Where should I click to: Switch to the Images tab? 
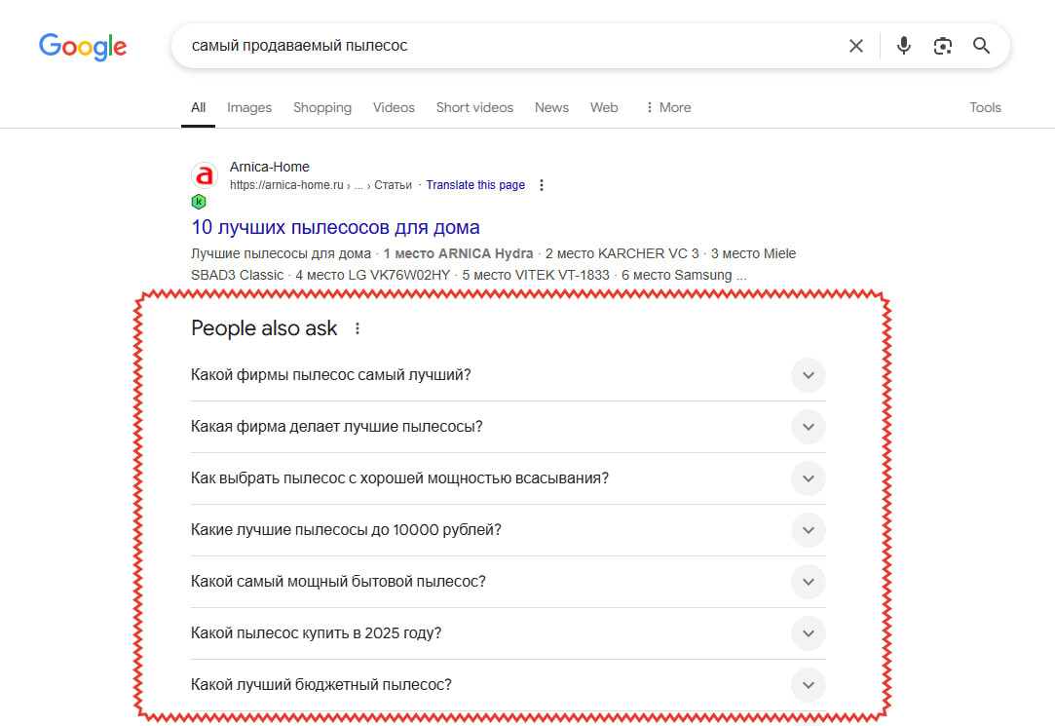click(249, 108)
